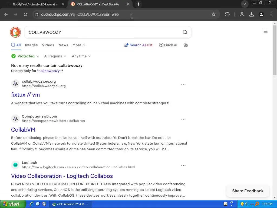Click the DuckDuckGo logo
277x208 pixels.
coord(15,32)
